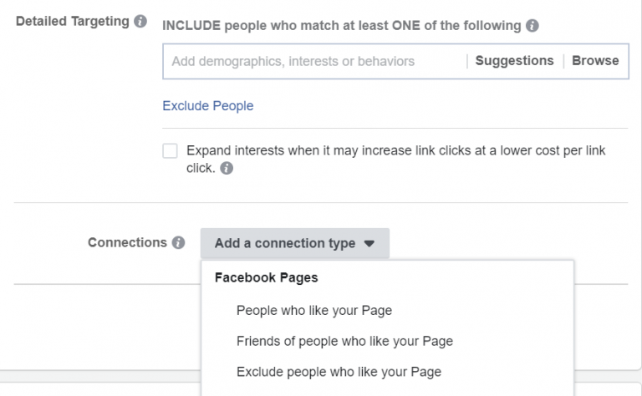Choose Friends of people who like your Page

point(344,341)
